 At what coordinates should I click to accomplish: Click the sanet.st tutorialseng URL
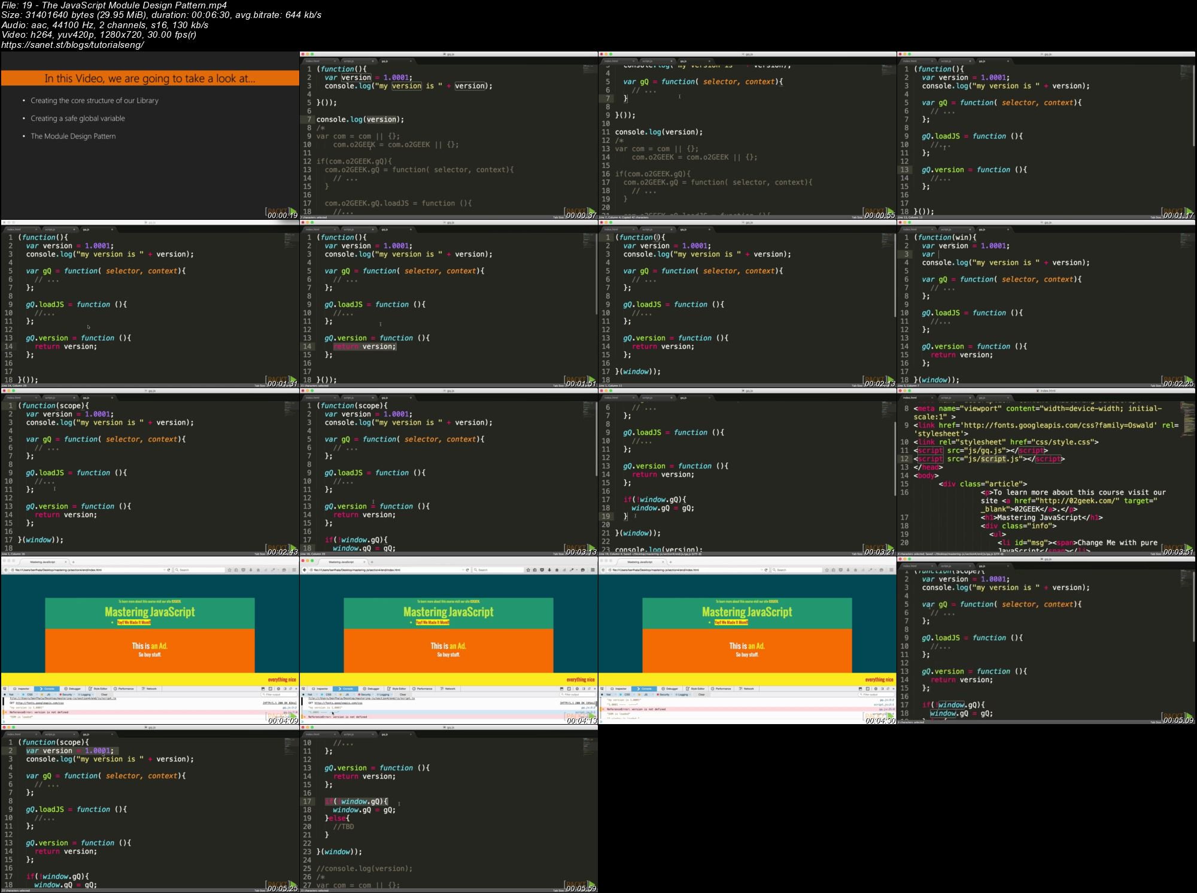click(72, 44)
